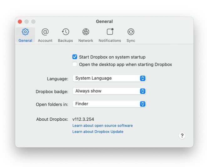
Task: Open the Notifications badge icon
Action: 110,32
